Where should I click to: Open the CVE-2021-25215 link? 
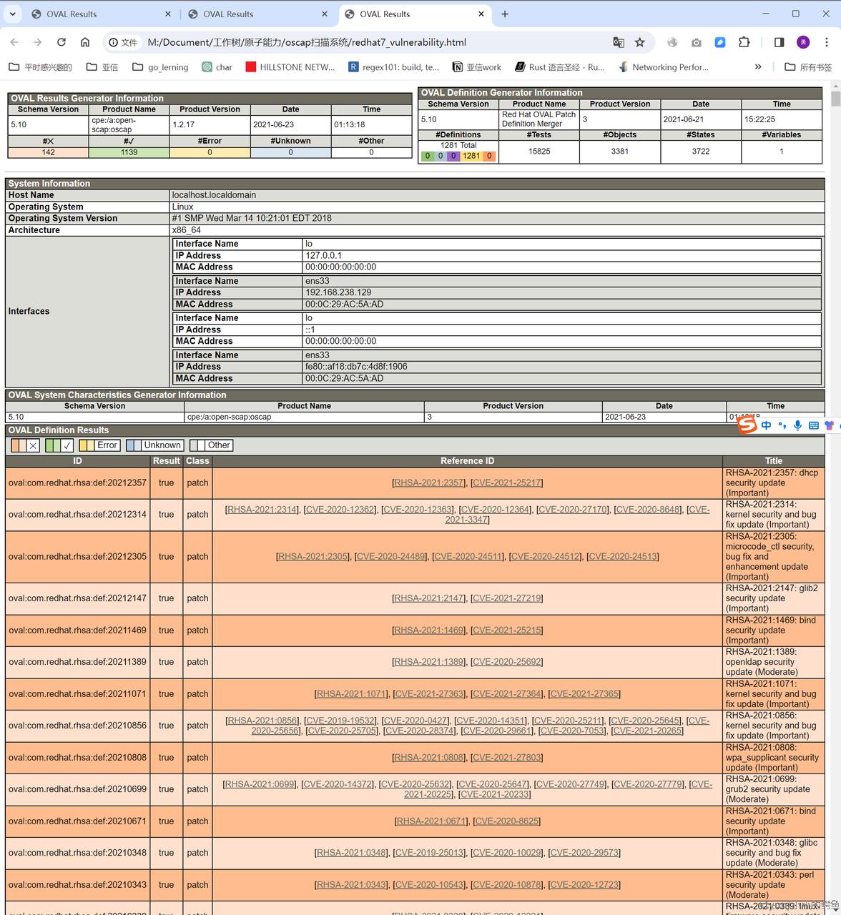[x=507, y=630]
